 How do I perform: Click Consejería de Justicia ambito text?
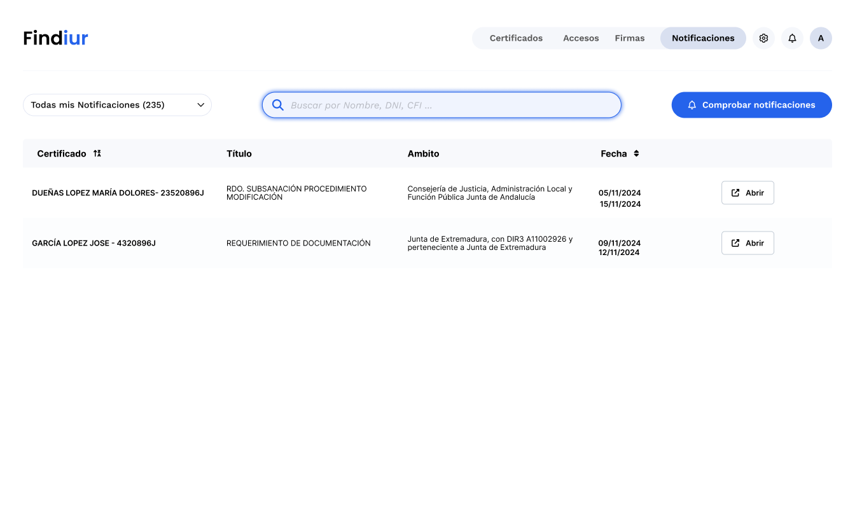tap(490, 193)
